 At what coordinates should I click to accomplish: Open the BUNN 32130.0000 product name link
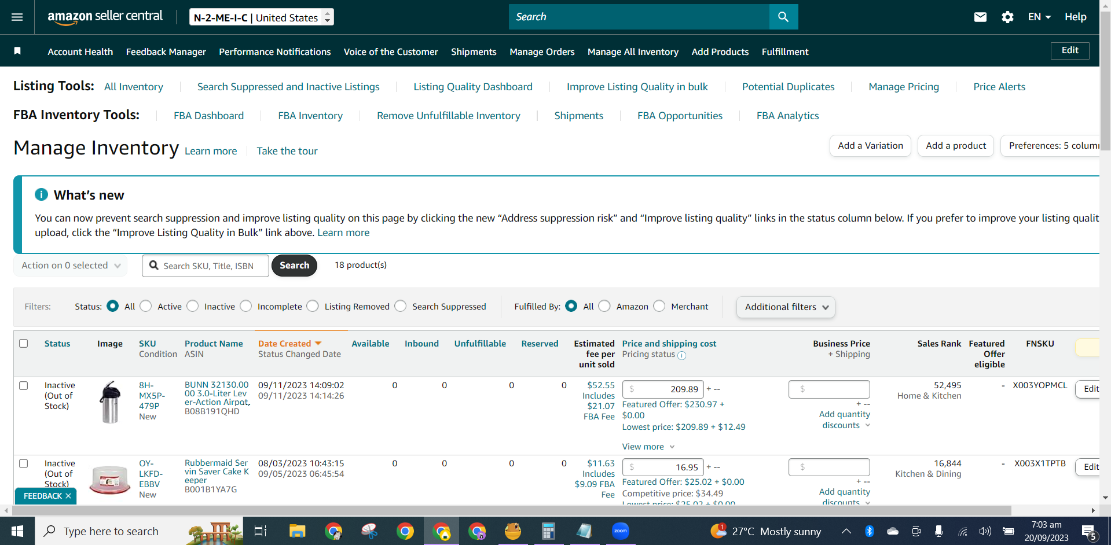[217, 393]
